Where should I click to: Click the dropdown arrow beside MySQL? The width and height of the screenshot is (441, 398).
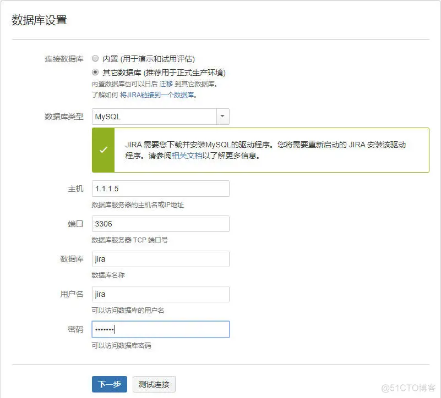click(222, 117)
